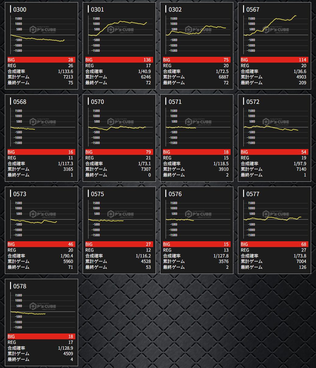Click the combined probability 1/128.9 value
This screenshot has width=316, height=368.
(x=65, y=348)
